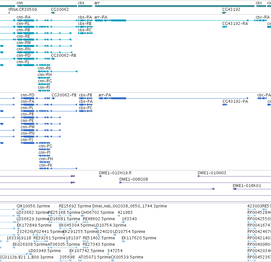Open the Dmel_neb_002038_0650_1744.3prime EST label
The width and height of the screenshot is (271, 262).
click(x=130, y=206)
